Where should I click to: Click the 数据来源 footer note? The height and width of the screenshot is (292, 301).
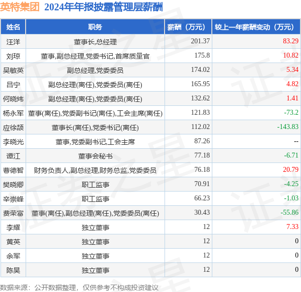pyautogui.click(x=79, y=288)
